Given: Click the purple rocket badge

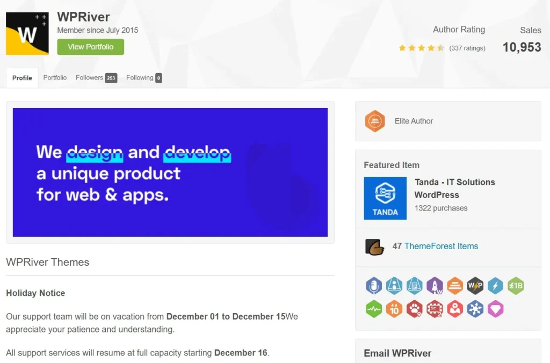Looking at the screenshot, I should click(435, 286).
